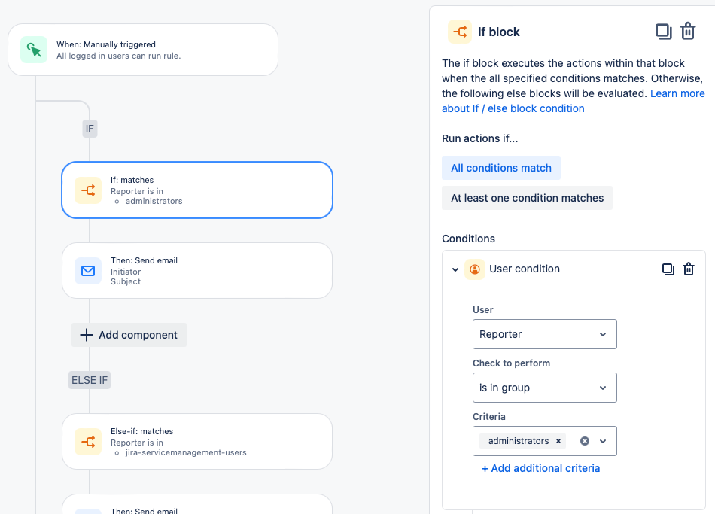715x514 pixels.
Task: Click the User condition avatar icon
Action: point(475,269)
